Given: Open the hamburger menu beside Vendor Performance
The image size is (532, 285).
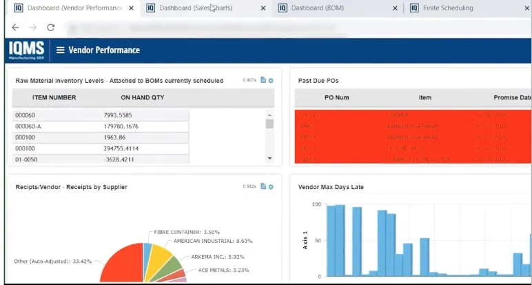Looking at the screenshot, I should [x=60, y=50].
